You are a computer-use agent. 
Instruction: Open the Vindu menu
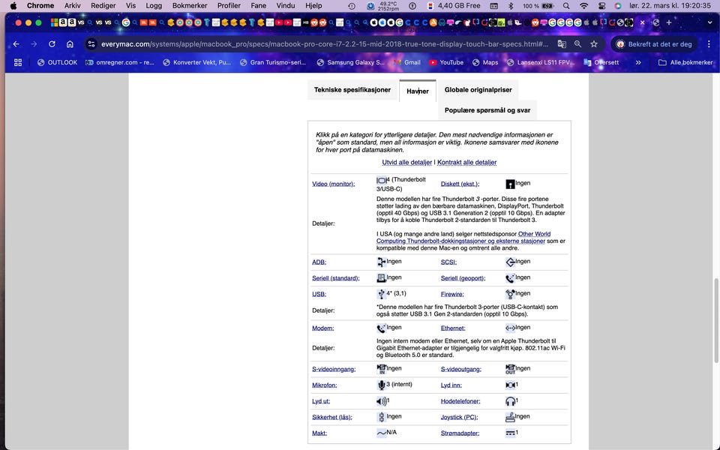[286, 6]
